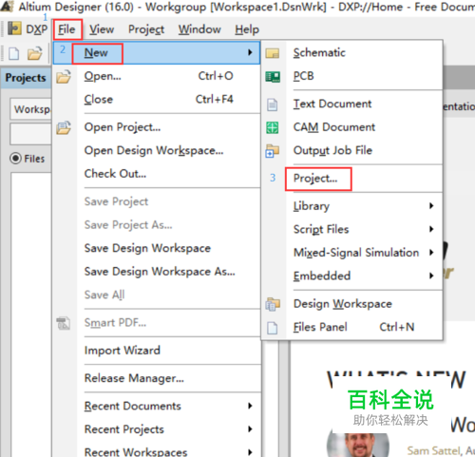Click the Design Workspace folder icon

pyautogui.click(x=273, y=304)
